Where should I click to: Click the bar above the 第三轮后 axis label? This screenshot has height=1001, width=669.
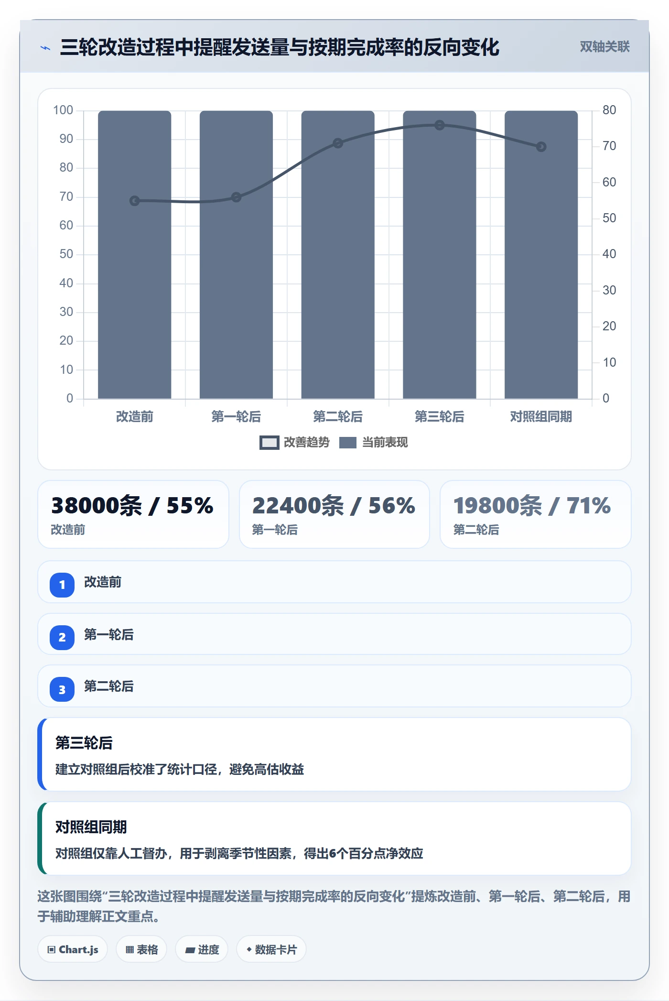point(440,255)
